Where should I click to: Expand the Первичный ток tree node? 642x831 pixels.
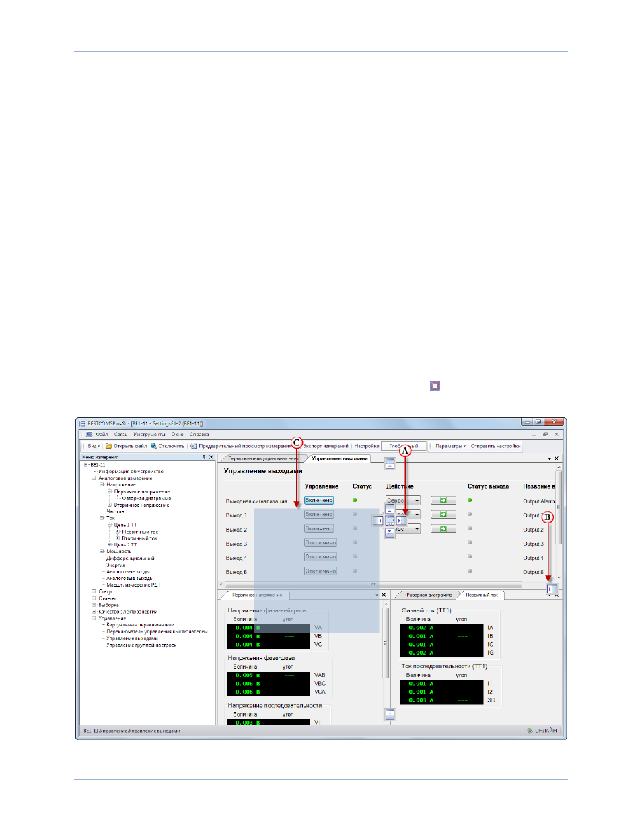pos(118,532)
